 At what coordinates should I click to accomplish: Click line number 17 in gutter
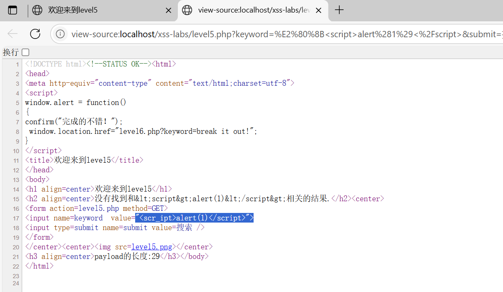click(16, 218)
